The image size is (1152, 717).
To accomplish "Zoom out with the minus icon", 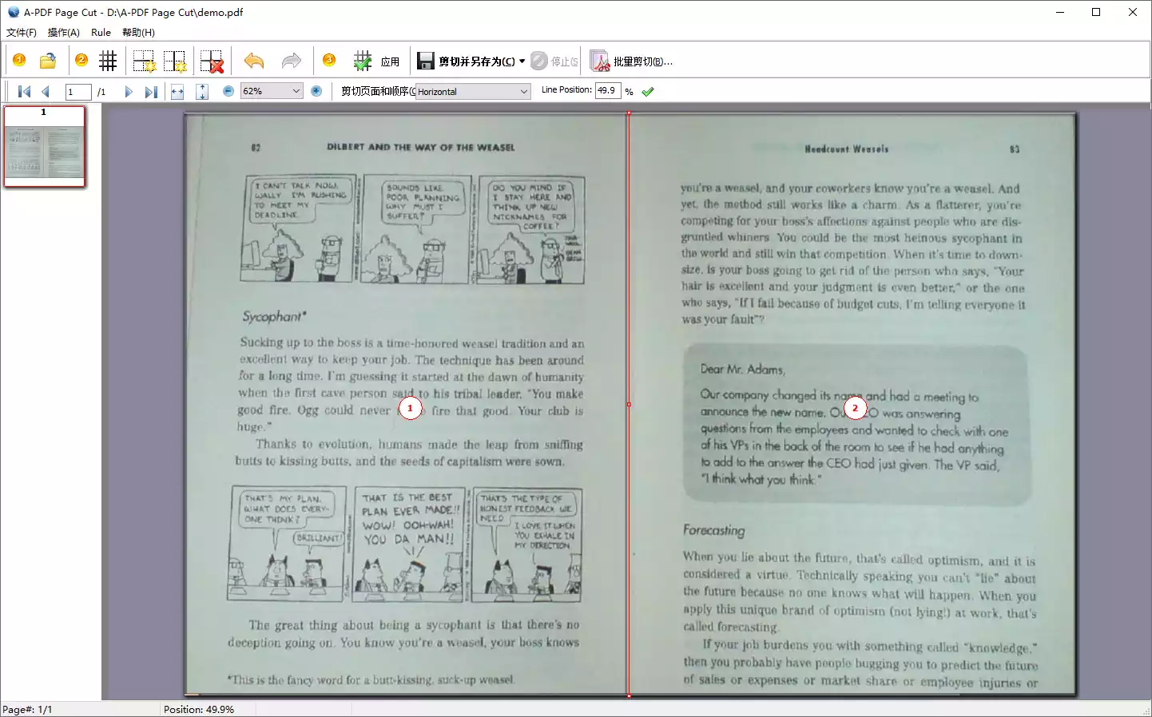I will point(228,91).
